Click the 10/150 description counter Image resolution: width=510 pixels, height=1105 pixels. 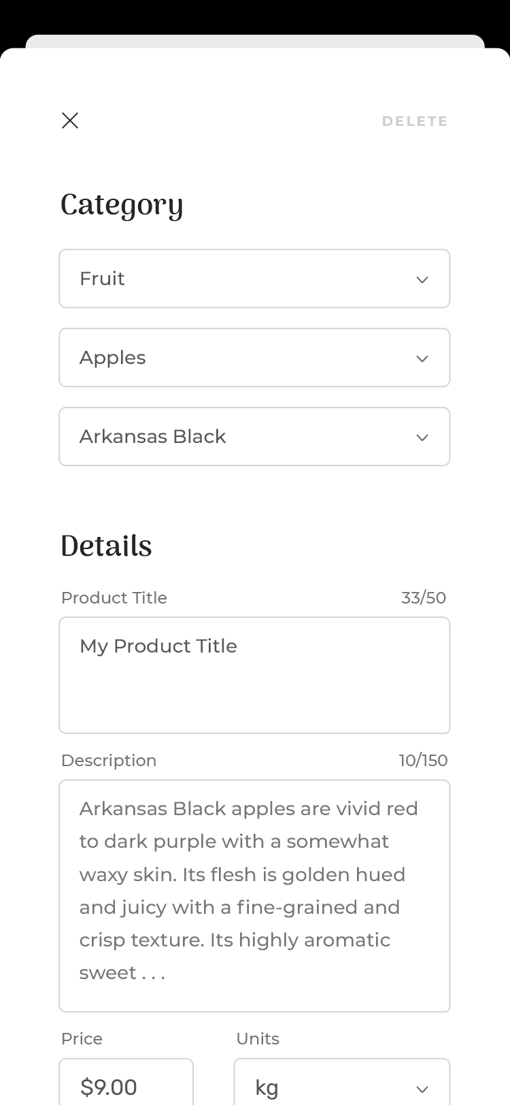pos(423,760)
